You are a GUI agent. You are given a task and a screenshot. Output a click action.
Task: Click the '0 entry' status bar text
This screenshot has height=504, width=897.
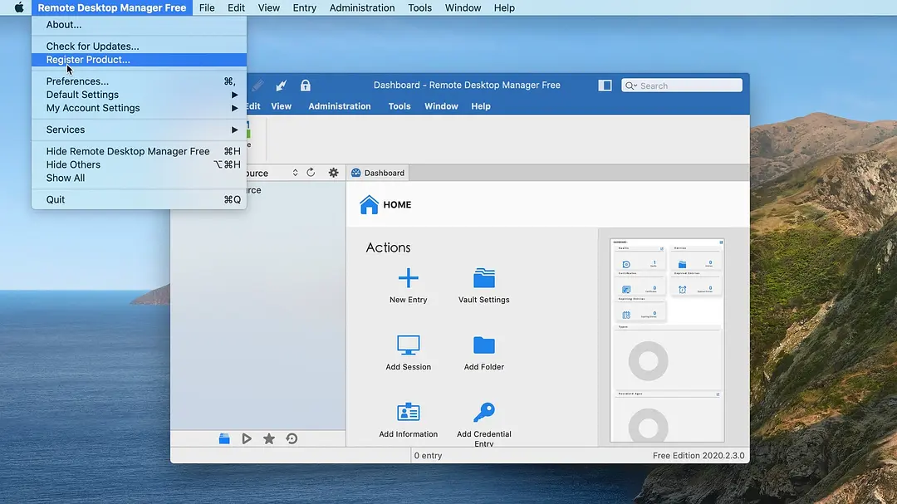pyautogui.click(x=428, y=455)
